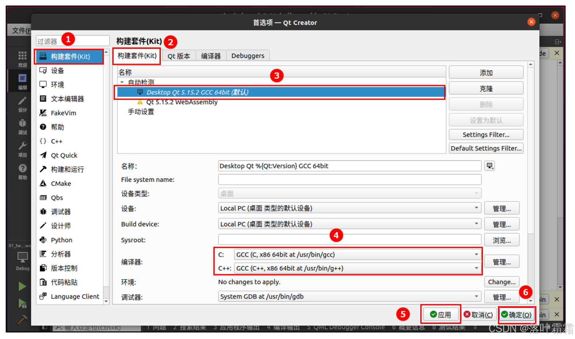Open the Debug kit selector in main window
This screenshot has width=575, height=339.
coord(22,261)
